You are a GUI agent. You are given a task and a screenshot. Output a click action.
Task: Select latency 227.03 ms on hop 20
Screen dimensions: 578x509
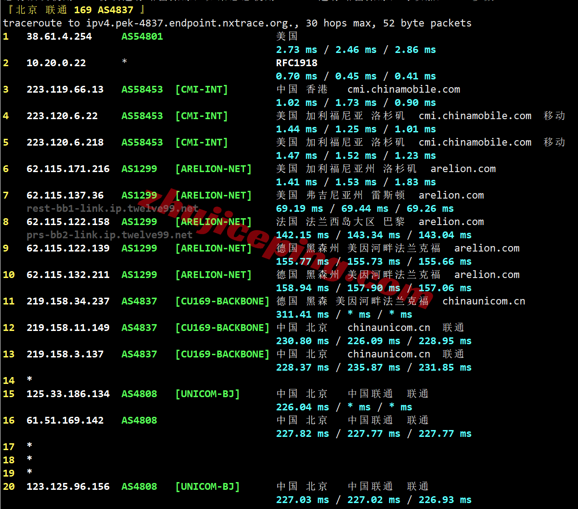[x=302, y=500]
